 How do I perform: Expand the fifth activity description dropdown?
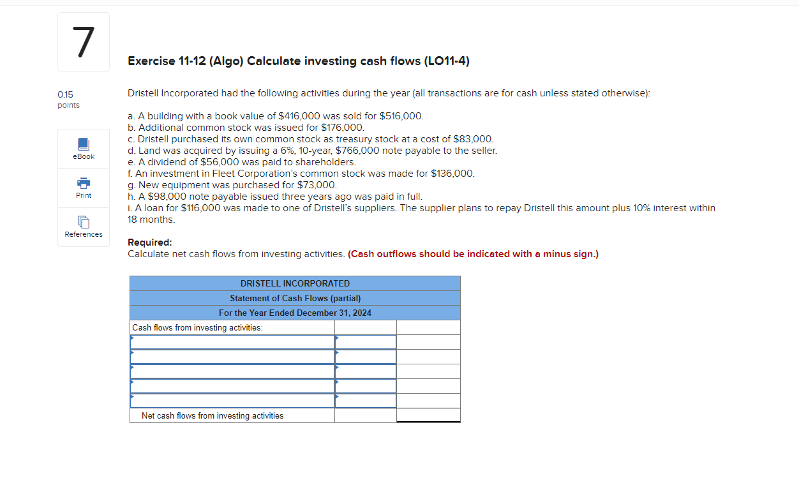click(x=232, y=400)
